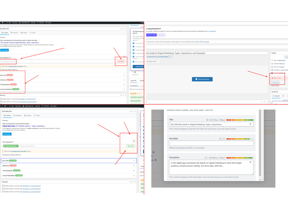Expand Title Readability All Good row, lower-left

click(x=69, y=170)
